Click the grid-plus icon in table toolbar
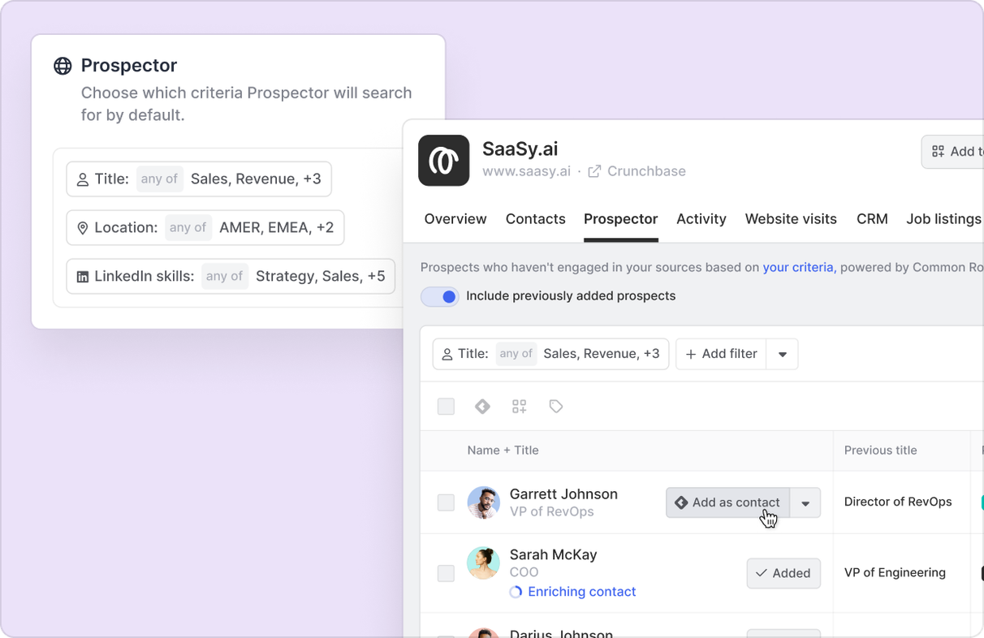 (520, 407)
